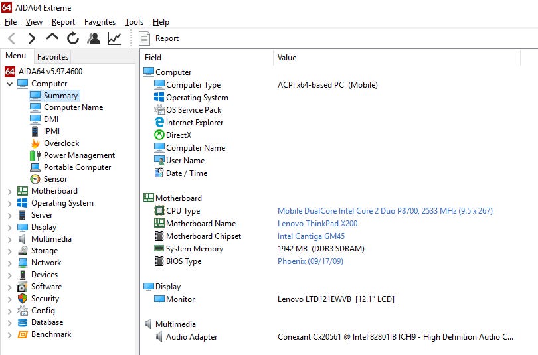Open the Tools menu
The image size is (538, 355).
pyautogui.click(x=134, y=22)
